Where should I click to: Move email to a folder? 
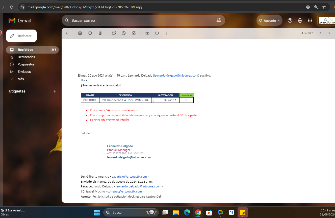147,33
